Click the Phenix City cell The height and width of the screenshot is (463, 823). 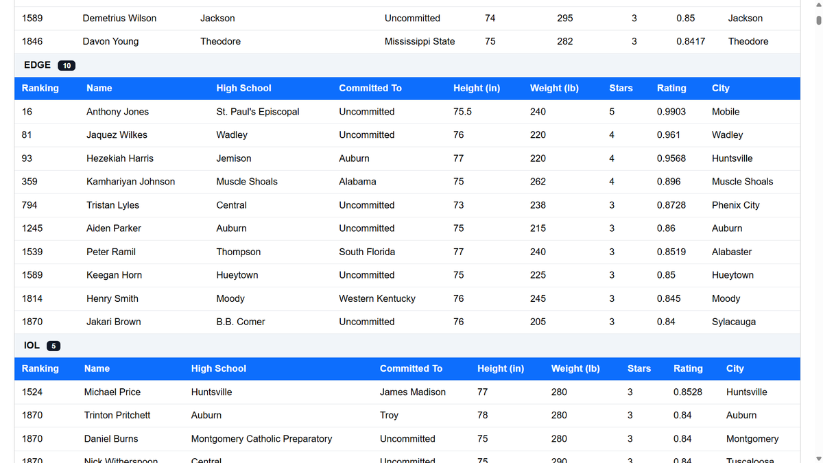tap(736, 205)
